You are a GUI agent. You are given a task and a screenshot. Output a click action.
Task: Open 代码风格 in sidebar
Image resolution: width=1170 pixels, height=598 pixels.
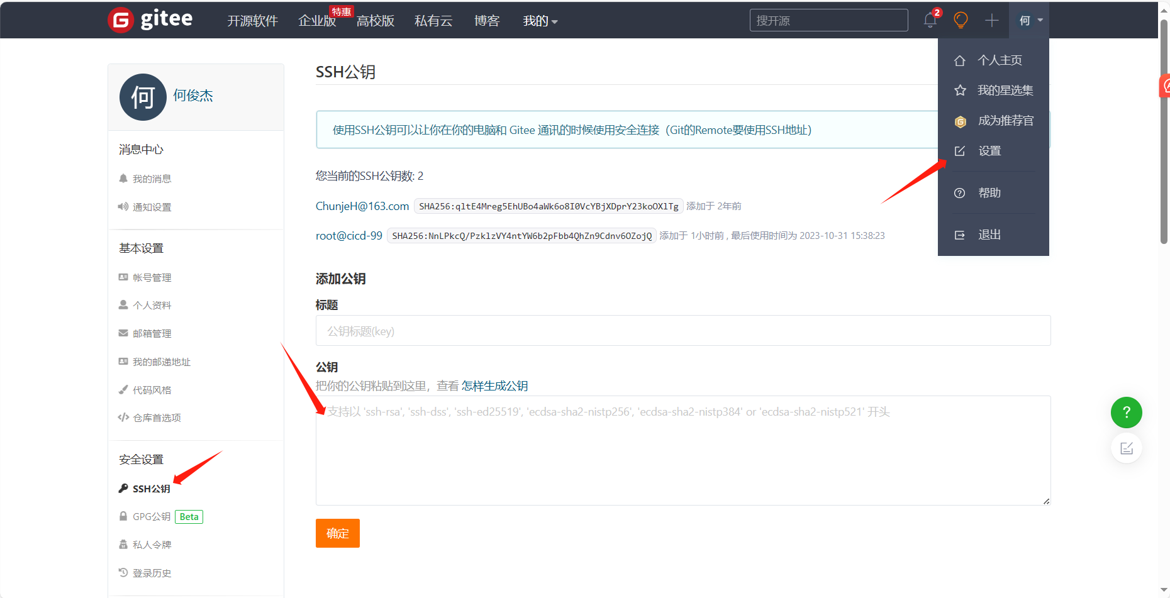click(152, 390)
